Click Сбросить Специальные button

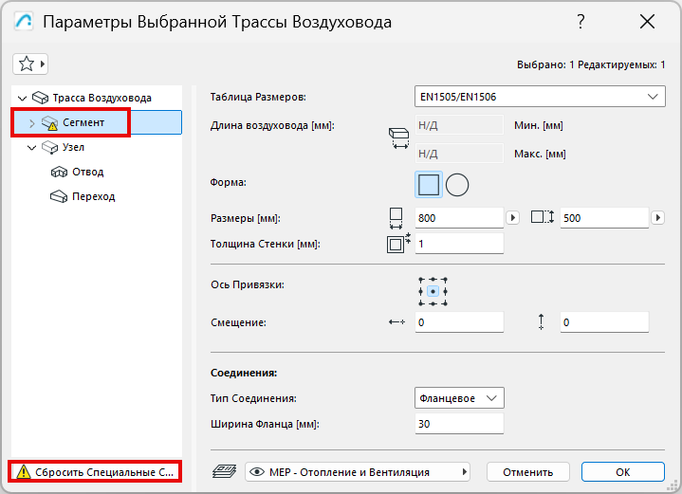coord(95,472)
